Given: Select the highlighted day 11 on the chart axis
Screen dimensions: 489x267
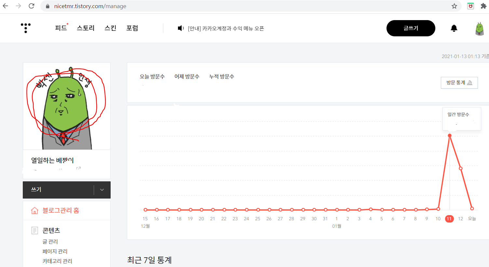Looking at the screenshot, I should (x=449, y=219).
